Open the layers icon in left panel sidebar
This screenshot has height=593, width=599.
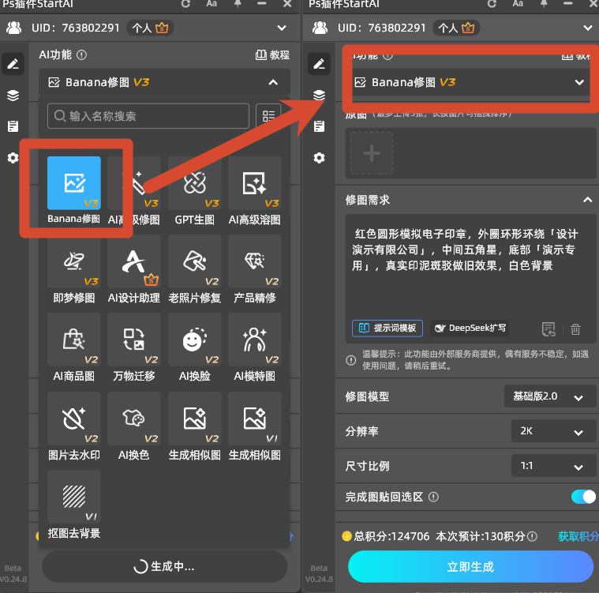tap(13, 96)
